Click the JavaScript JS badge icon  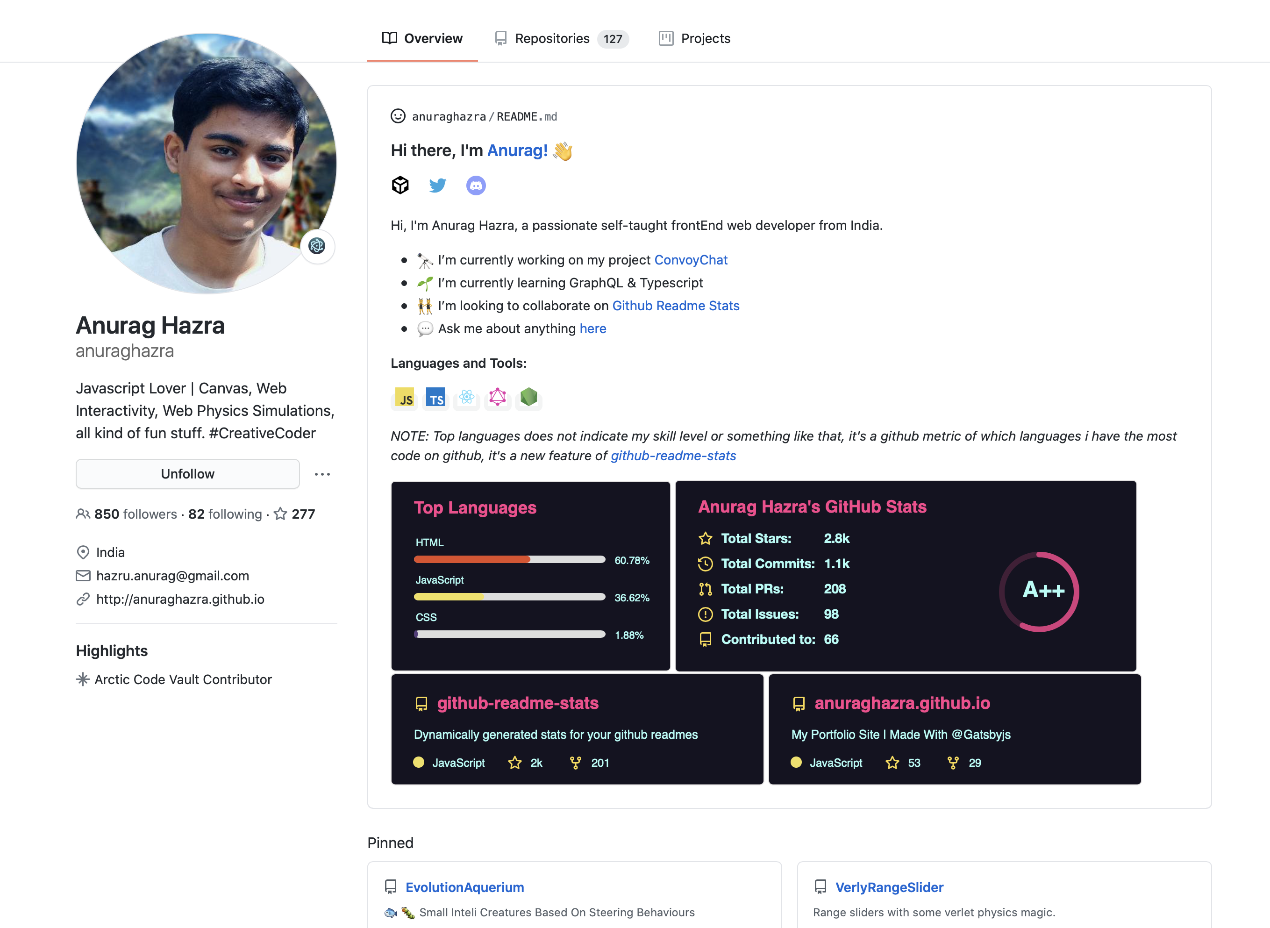(405, 398)
